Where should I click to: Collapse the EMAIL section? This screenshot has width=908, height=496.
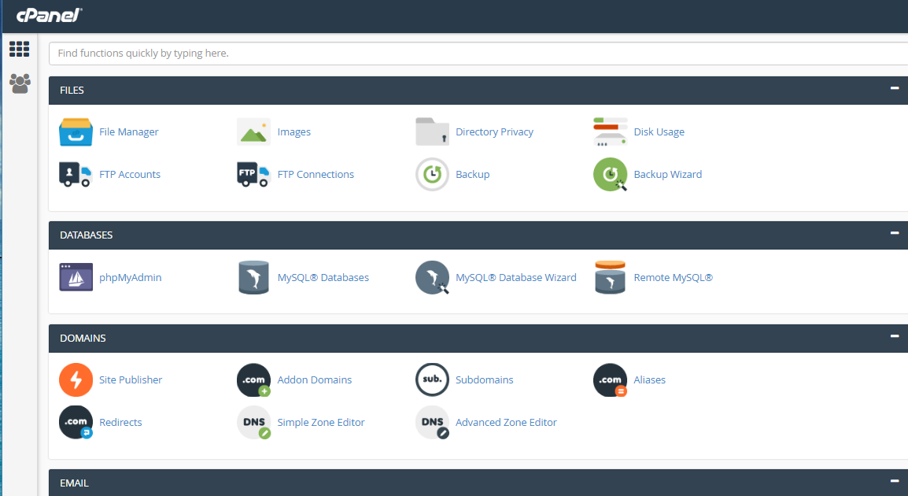tap(895, 481)
